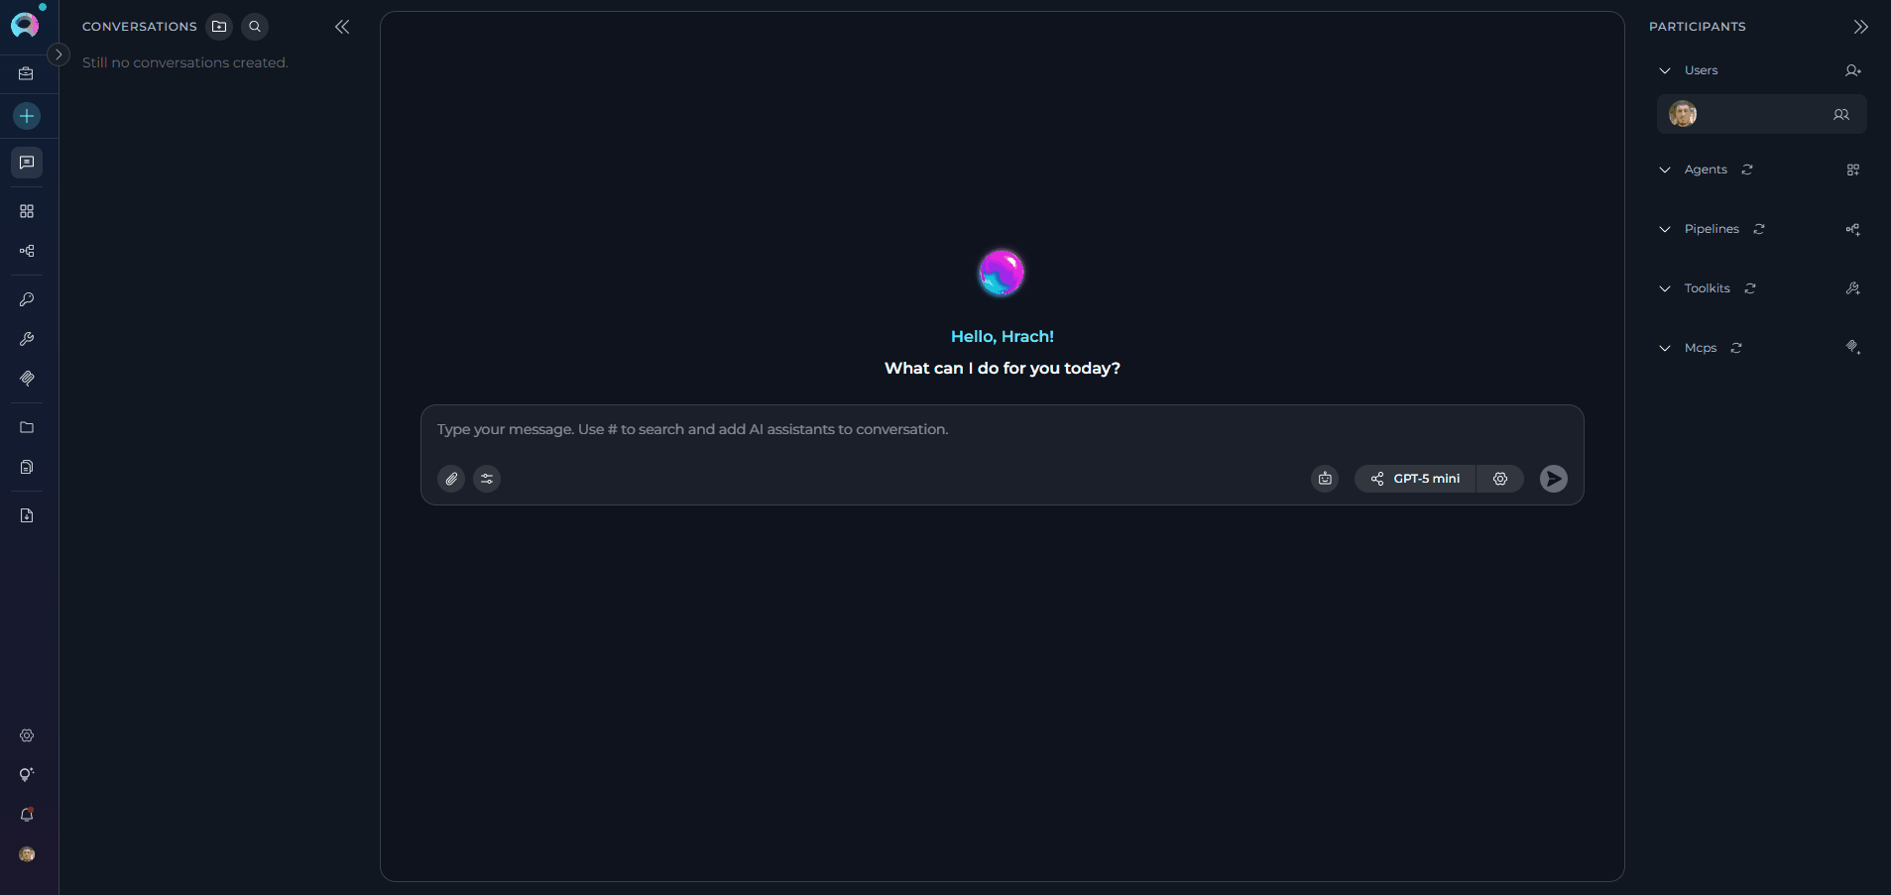Collapse the Users section in Participants
Viewport: 1891px width, 895px height.
click(1665, 70)
